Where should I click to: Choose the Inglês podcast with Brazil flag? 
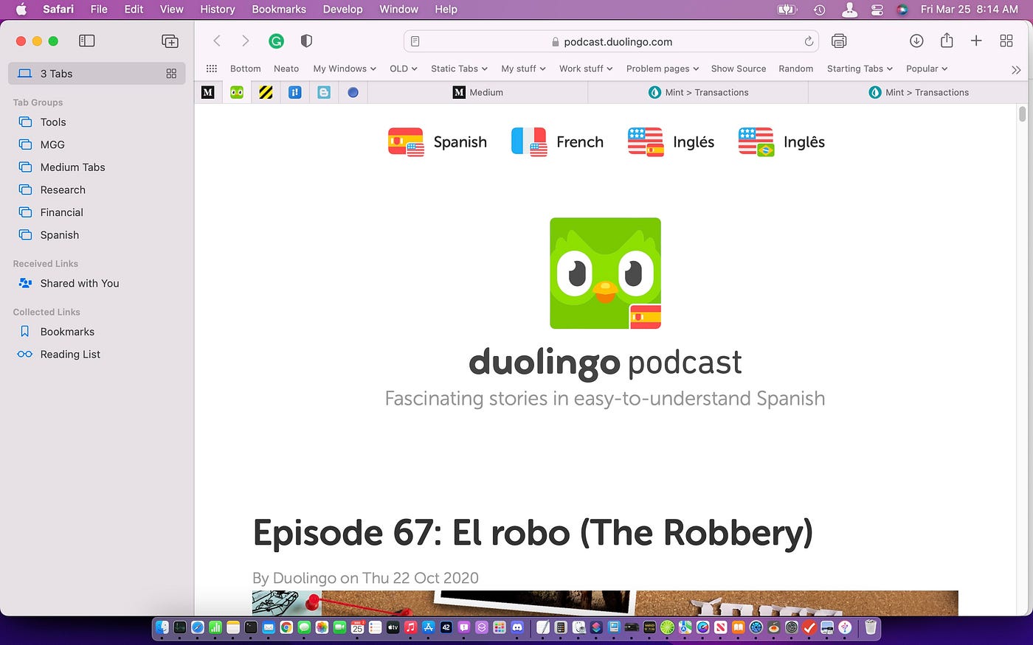tap(781, 142)
